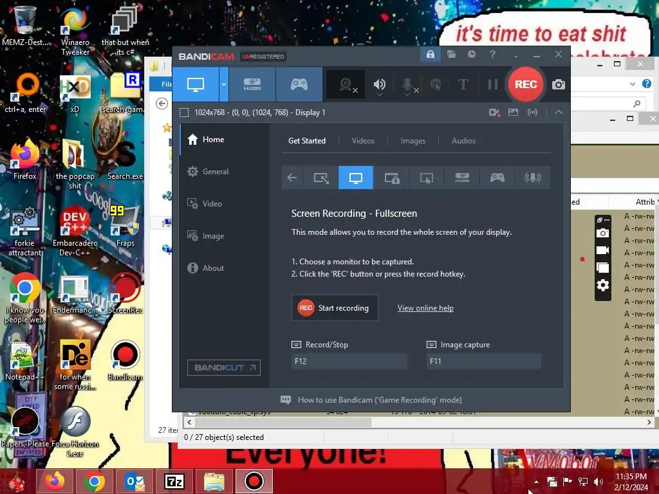
Task: Open General settings in sidebar
Action: 224,171
